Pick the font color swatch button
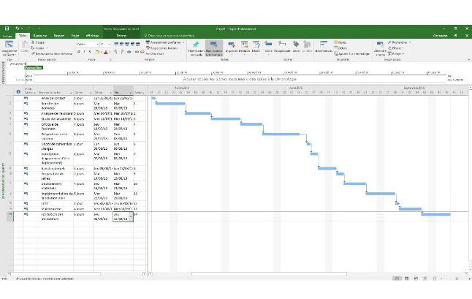This screenshot has width=472, height=299. (x=107, y=53)
